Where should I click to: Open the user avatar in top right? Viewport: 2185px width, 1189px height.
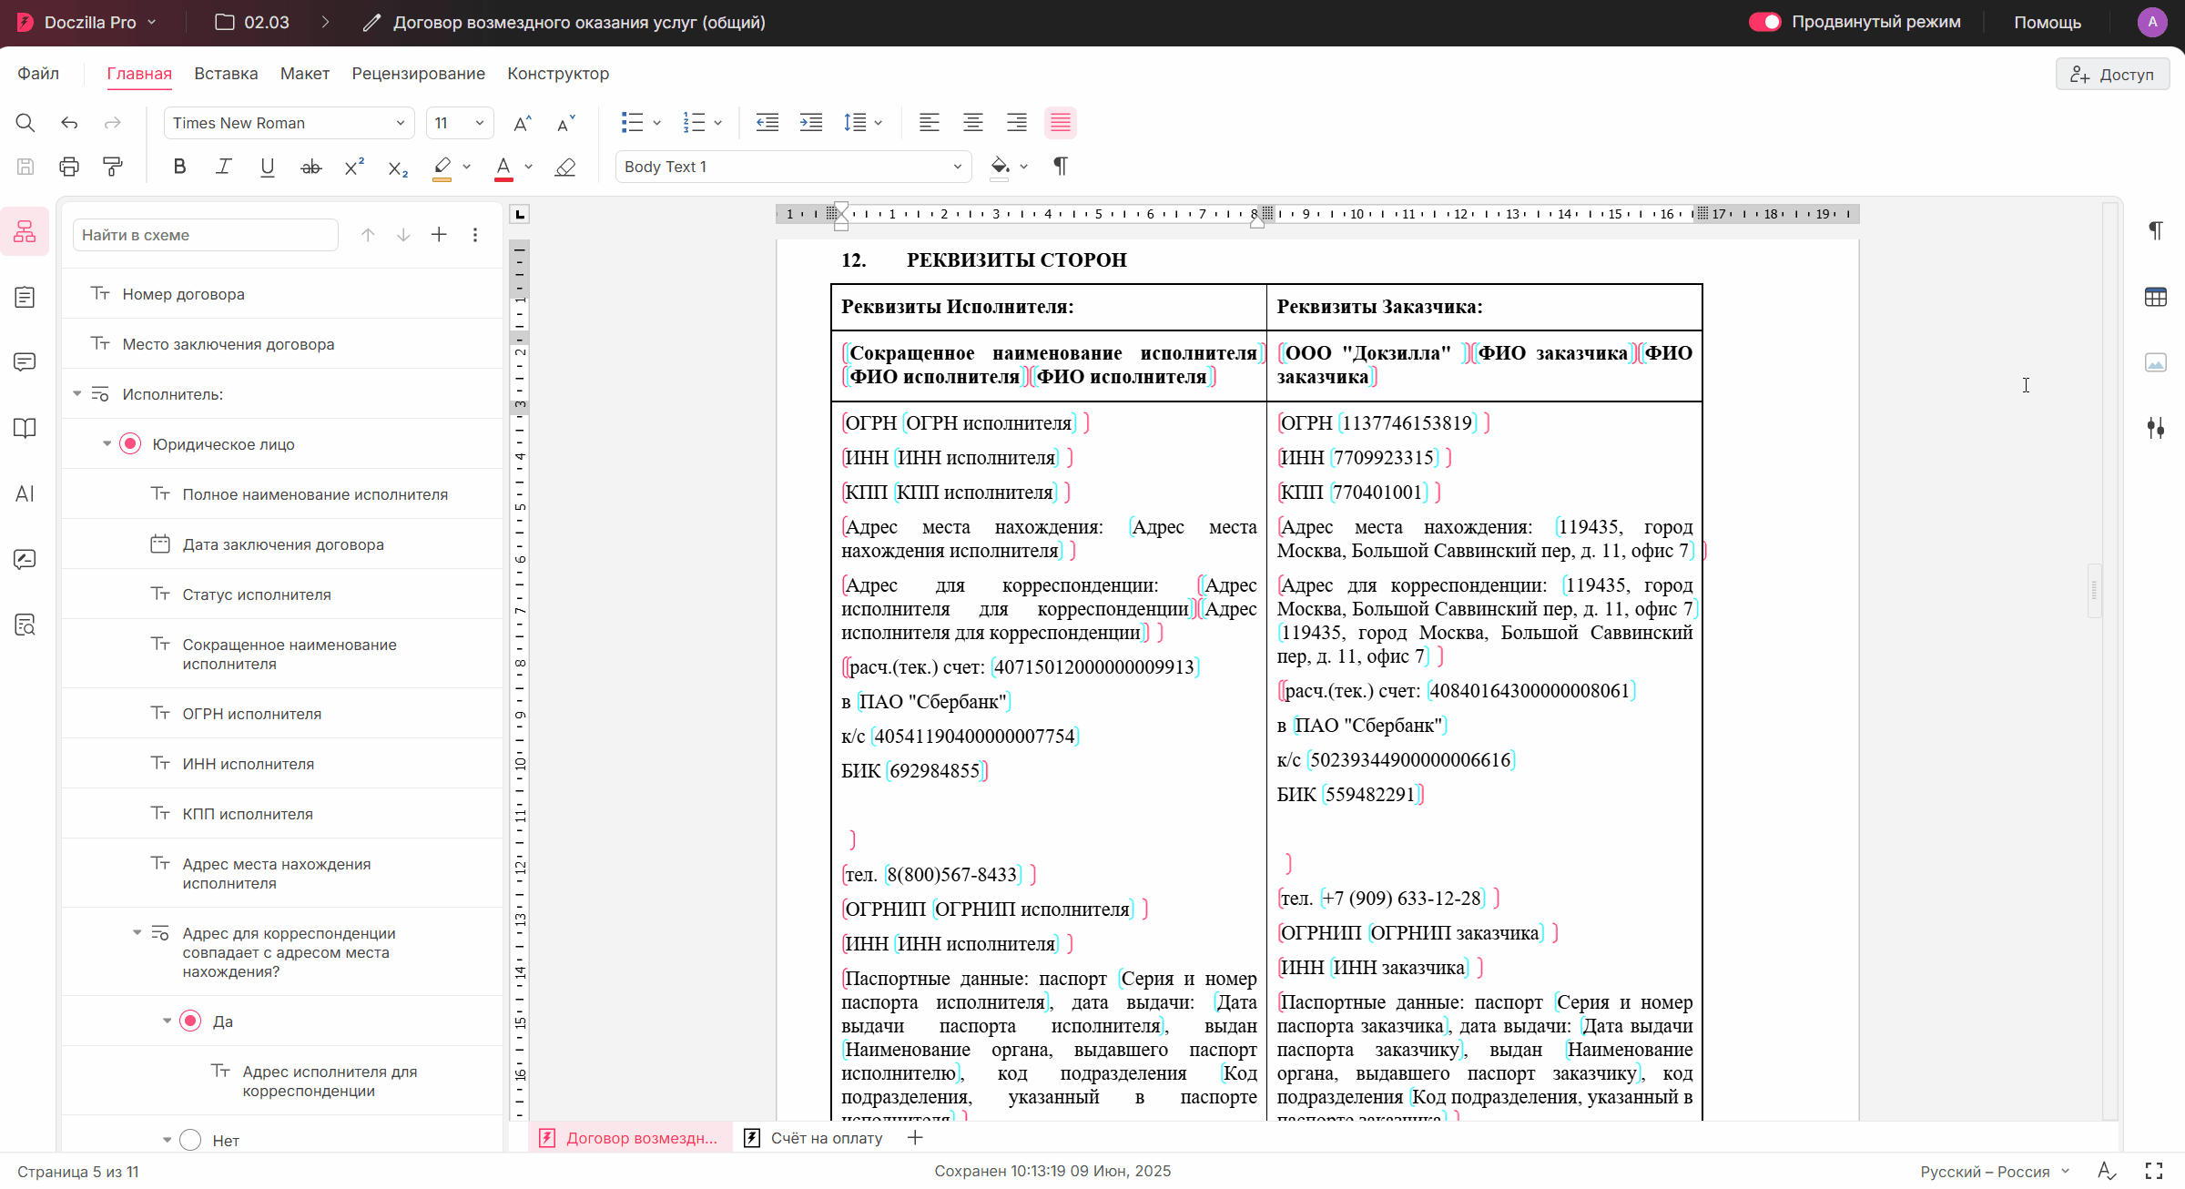point(2152,22)
